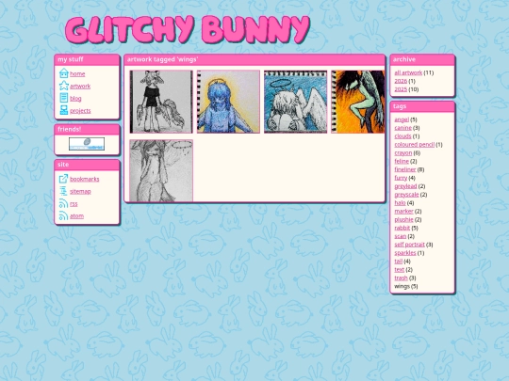Select the trash tag
The height and width of the screenshot is (381, 509).
(x=401, y=278)
